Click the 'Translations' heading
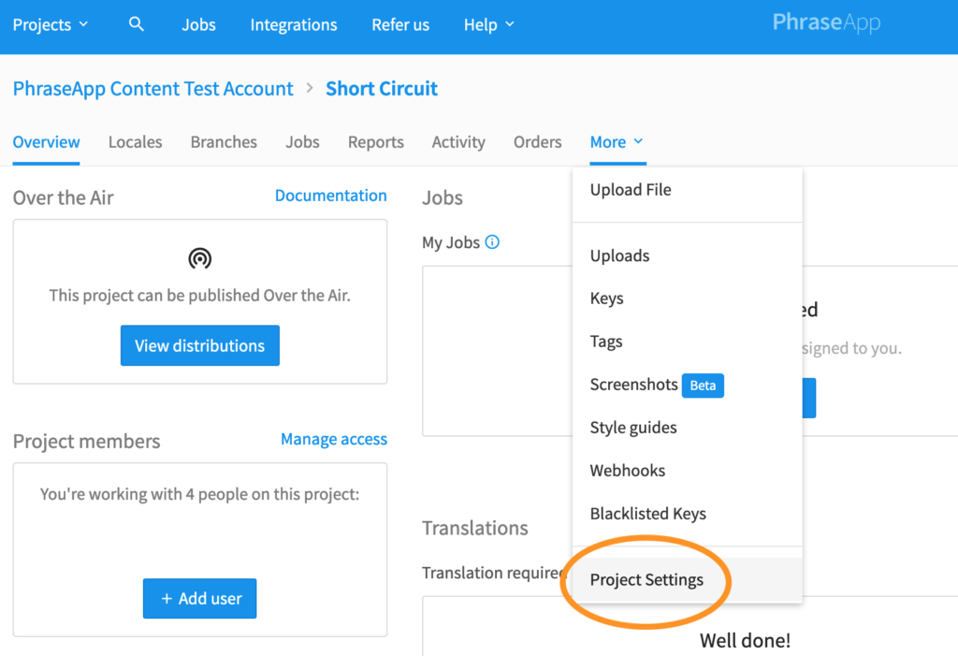958x656 pixels. pyautogui.click(x=474, y=528)
